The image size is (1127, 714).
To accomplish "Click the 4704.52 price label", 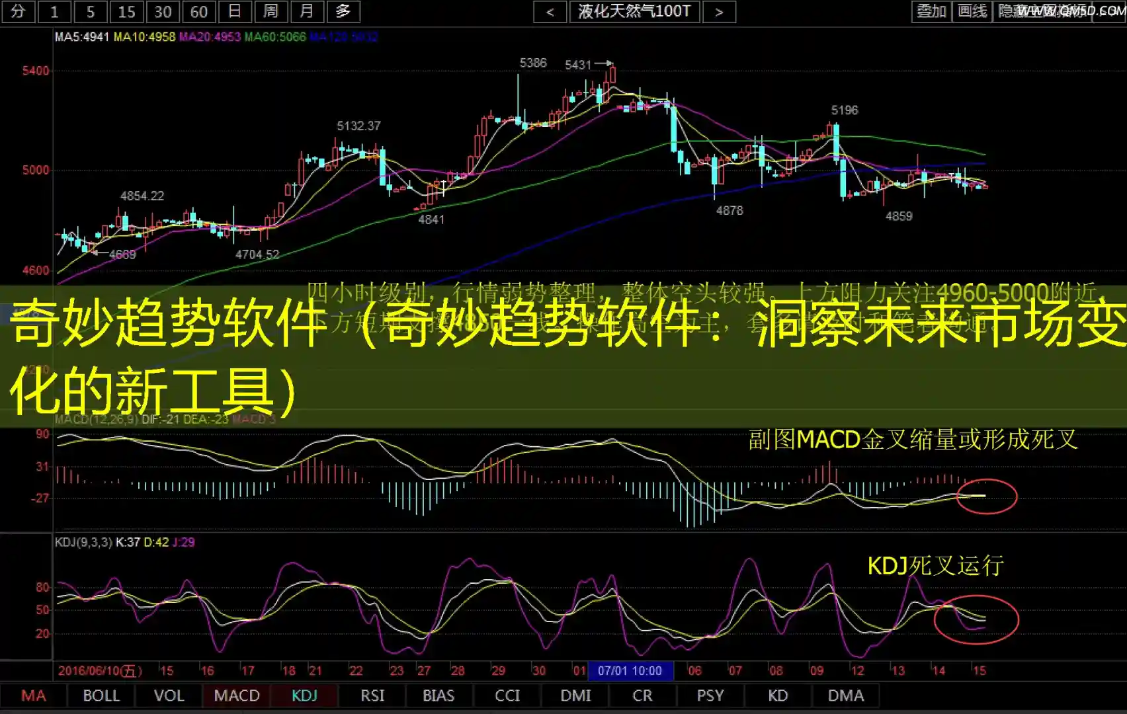I will click(257, 255).
